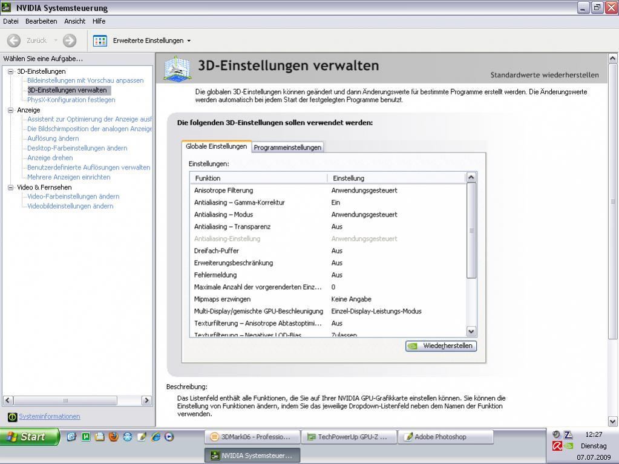Launch Firefox from the quick launch bar
The image size is (619, 464).
(114, 437)
